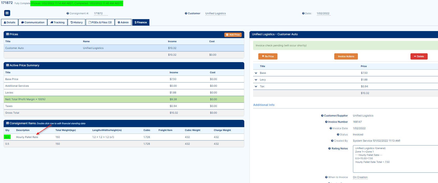Click the green pickup/completed status banner
The height and width of the screenshot is (183, 438).
coord(77,3)
